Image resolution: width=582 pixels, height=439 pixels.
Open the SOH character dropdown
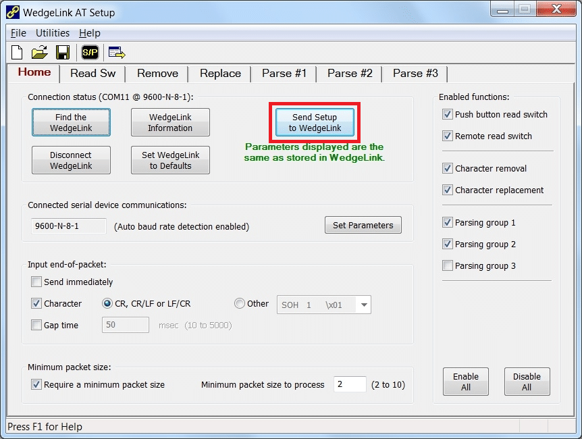pyautogui.click(x=364, y=305)
